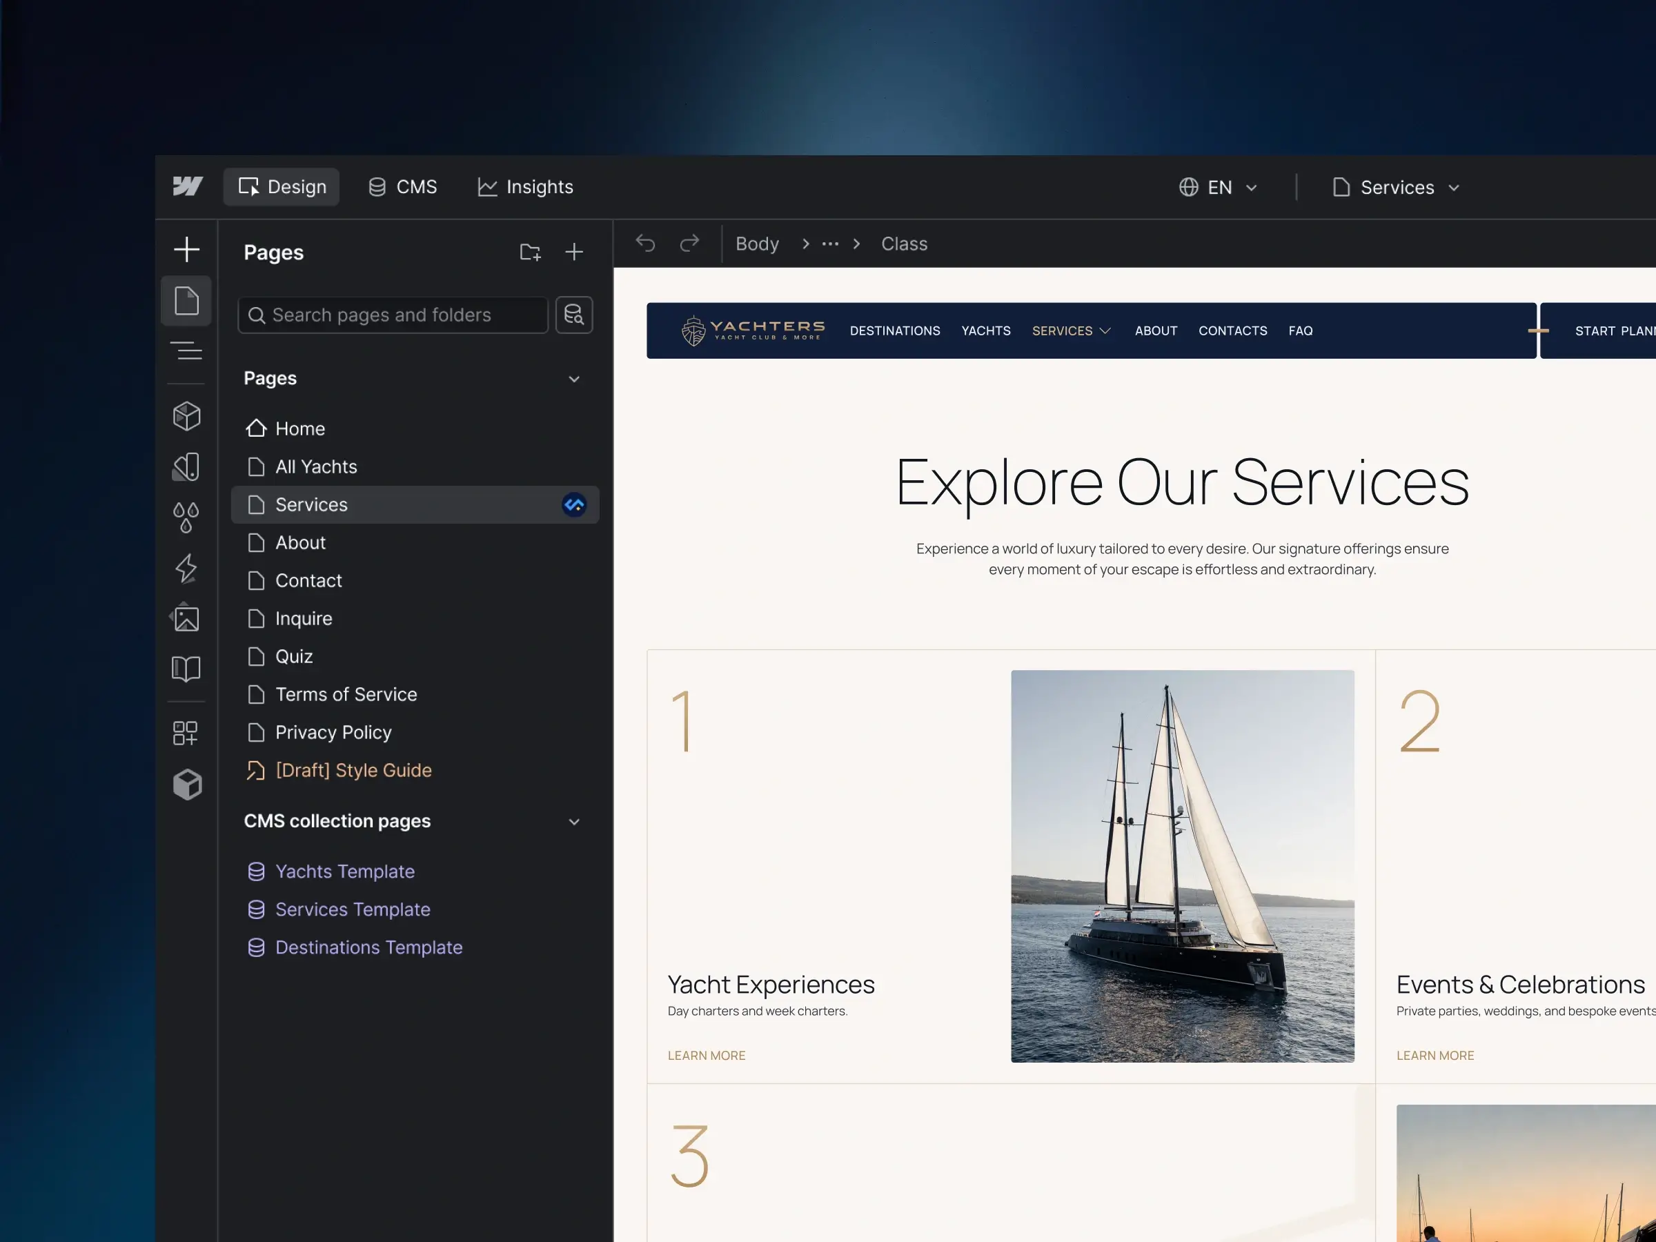This screenshot has width=1656, height=1242.
Task: Click the Class breadcrumb
Action: click(x=904, y=244)
